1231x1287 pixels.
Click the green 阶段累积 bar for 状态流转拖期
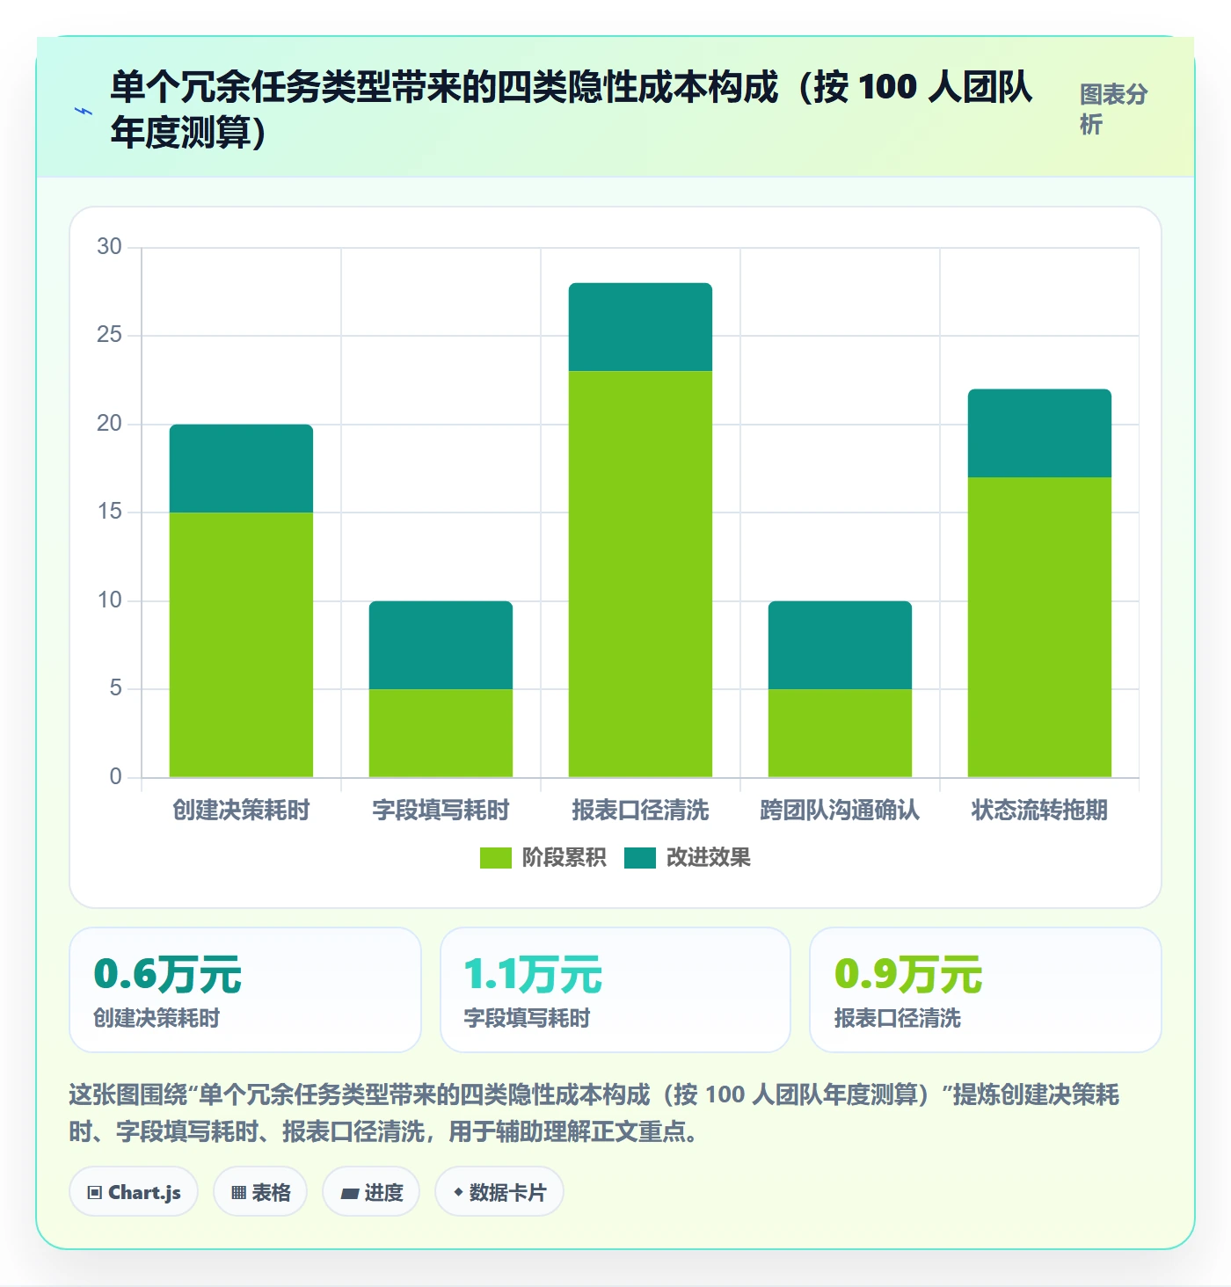point(1039,627)
